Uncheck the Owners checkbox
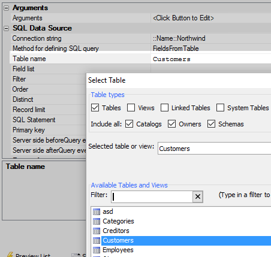271x257 pixels. coord(171,124)
